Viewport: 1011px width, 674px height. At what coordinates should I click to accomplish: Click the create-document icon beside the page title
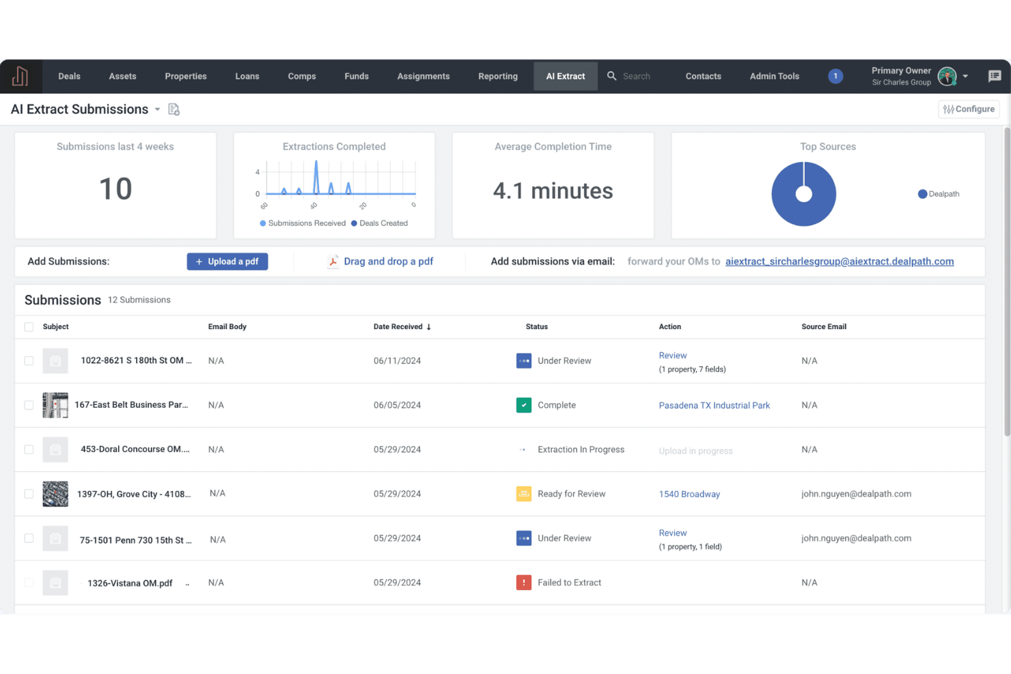[174, 109]
